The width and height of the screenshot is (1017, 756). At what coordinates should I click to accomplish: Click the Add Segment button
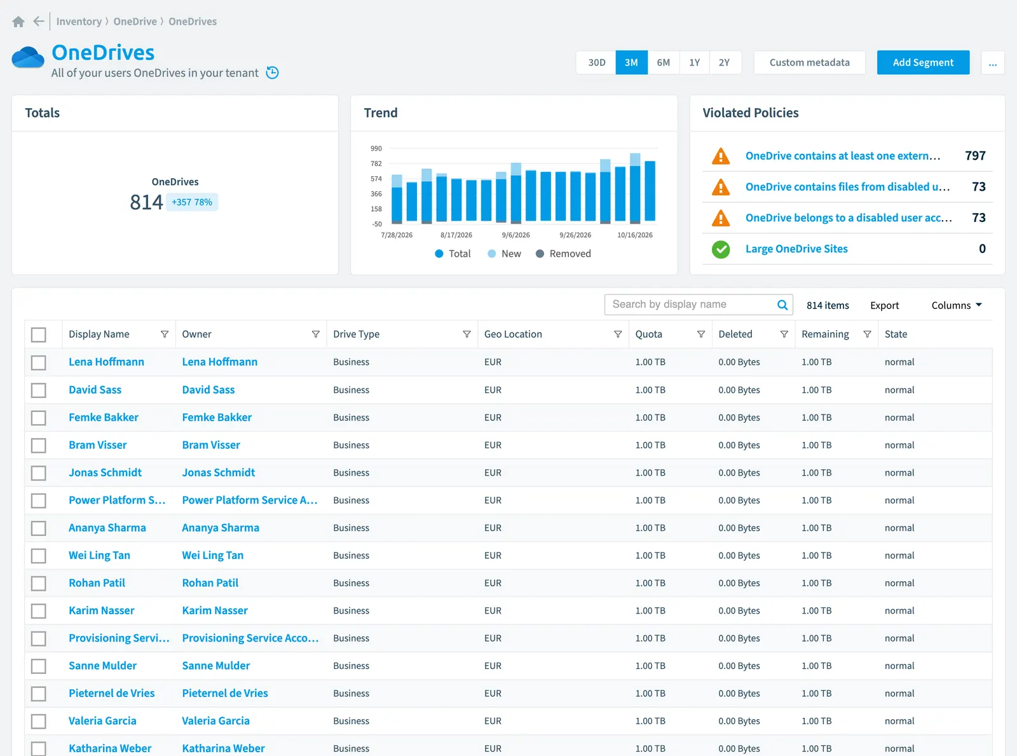click(923, 62)
